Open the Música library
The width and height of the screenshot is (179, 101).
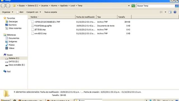(11, 45)
